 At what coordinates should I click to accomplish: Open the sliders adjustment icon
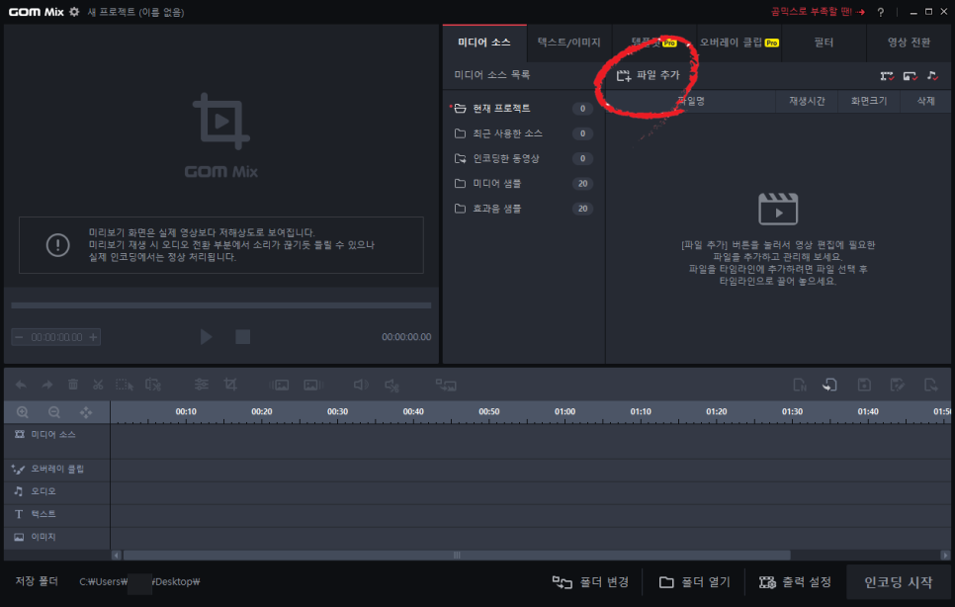pyautogui.click(x=201, y=385)
